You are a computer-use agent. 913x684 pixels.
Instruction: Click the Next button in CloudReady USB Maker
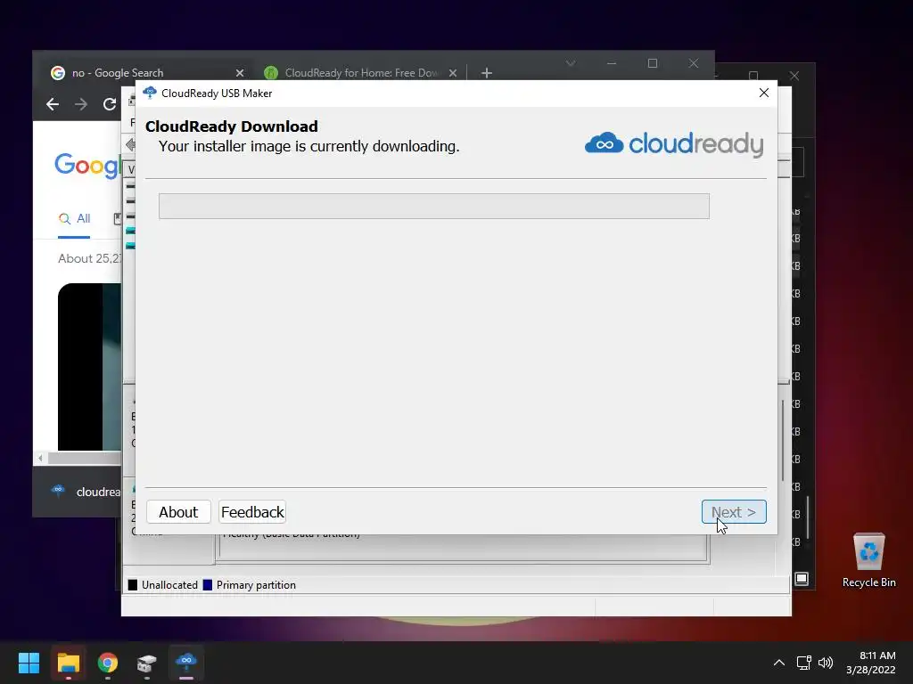[734, 512]
